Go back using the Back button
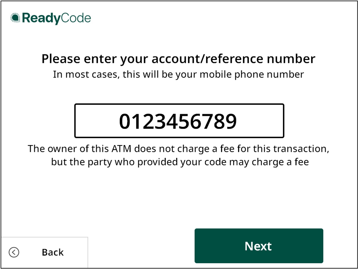The width and height of the screenshot is (358, 269). click(45, 252)
